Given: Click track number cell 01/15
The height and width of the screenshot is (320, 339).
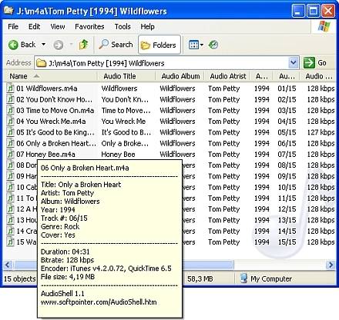Looking at the screenshot, I should (287, 88).
